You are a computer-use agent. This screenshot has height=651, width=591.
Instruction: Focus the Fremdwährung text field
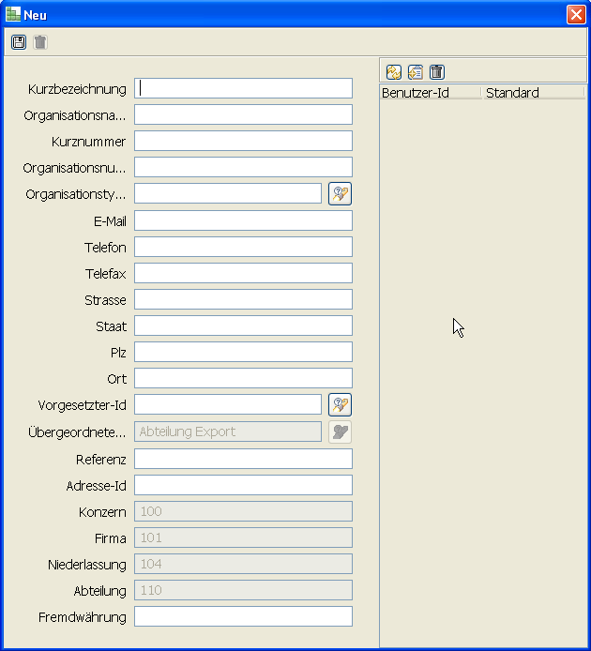[x=243, y=616]
